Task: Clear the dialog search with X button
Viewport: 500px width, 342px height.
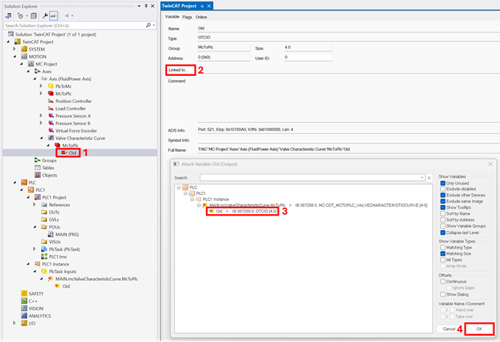Action: pos(429,178)
